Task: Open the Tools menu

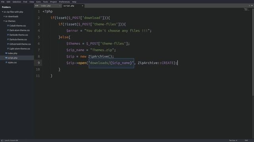Action: point(45,2)
